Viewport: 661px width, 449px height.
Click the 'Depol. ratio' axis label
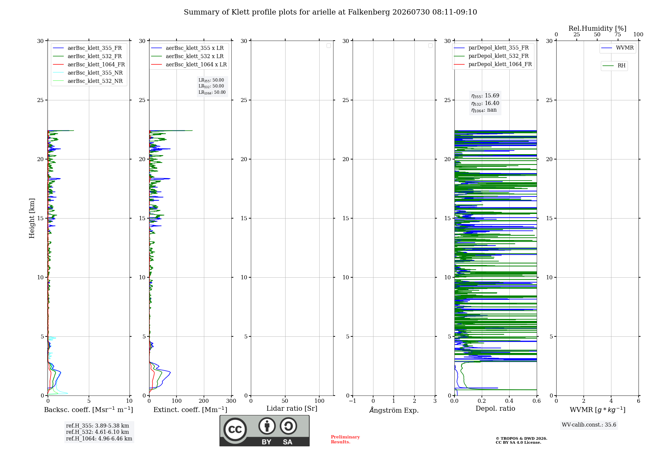click(x=495, y=409)
